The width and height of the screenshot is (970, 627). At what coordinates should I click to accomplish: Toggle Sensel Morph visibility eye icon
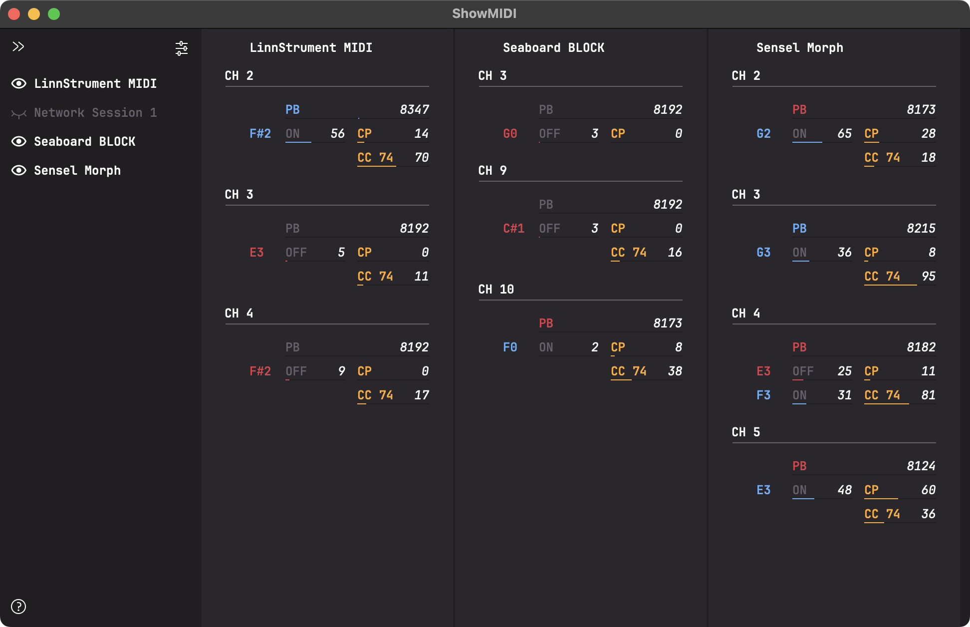pyautogui.click(x=19, y=170)
